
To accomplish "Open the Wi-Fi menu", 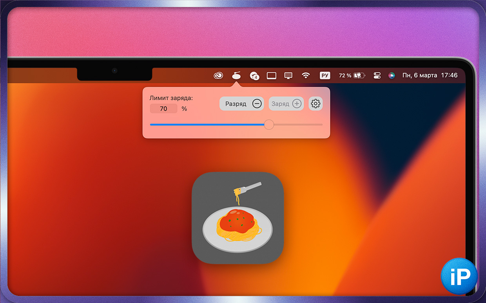I will click(x=306, y=75).
